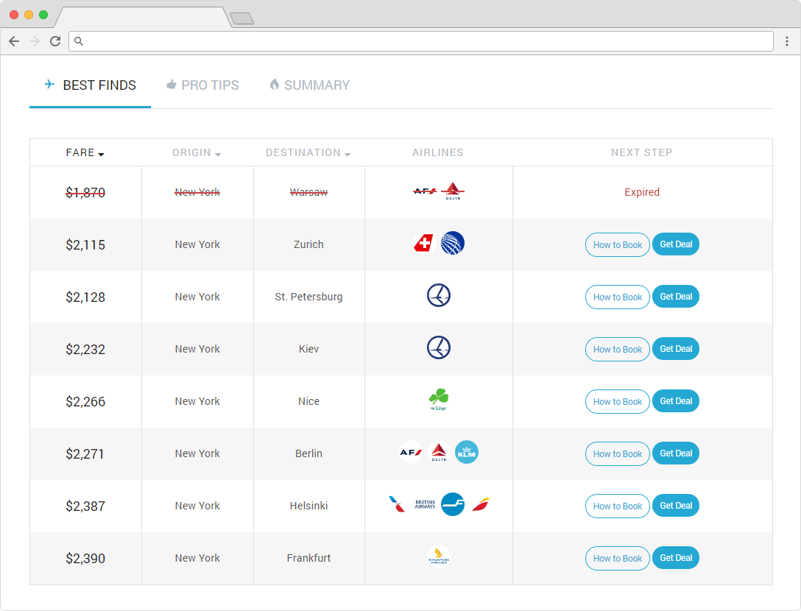Click Get Deal for the Zurich fare
Image resolution: width=801 pixels, height=611 pixels.
click(675, 244)
